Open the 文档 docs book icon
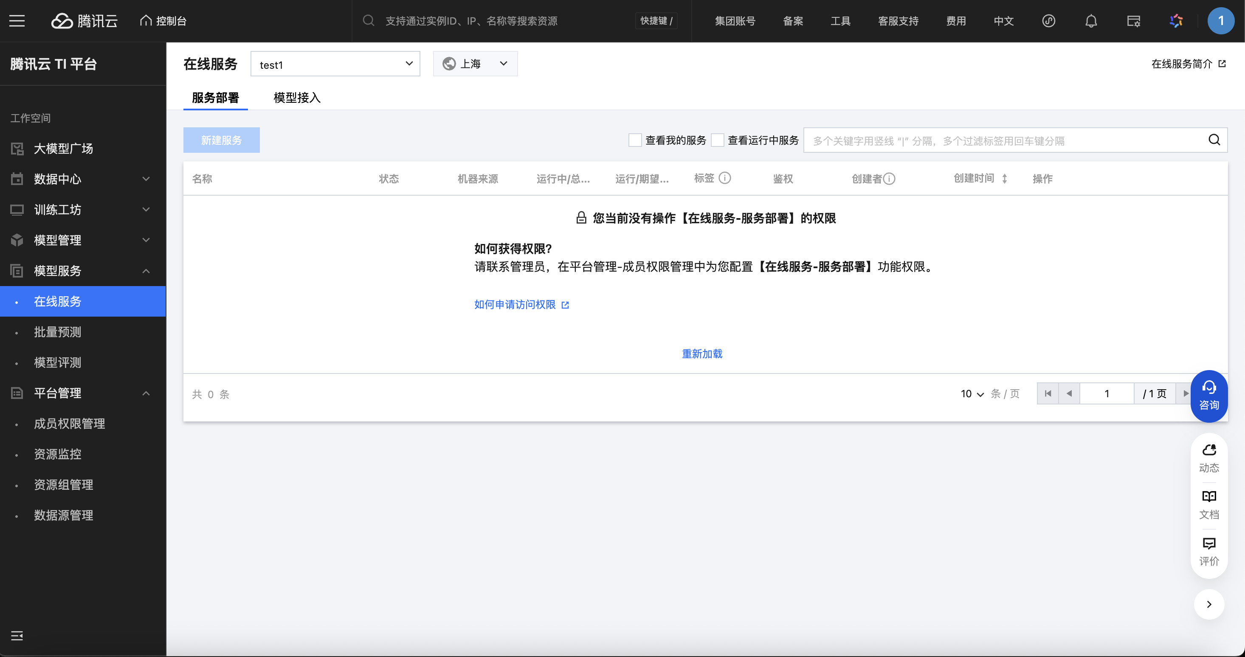 (1209, 504)
